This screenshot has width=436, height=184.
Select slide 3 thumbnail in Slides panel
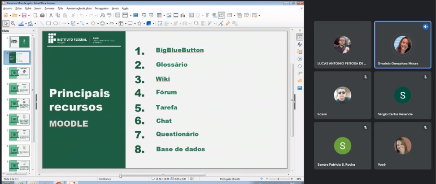[19, 73]
